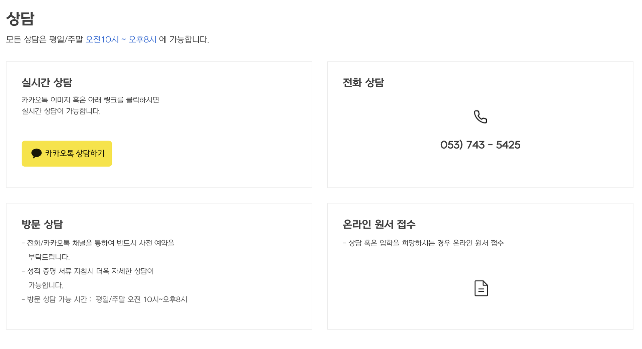
Task: Click the 상담 page title
Action: tap(20, 19)
